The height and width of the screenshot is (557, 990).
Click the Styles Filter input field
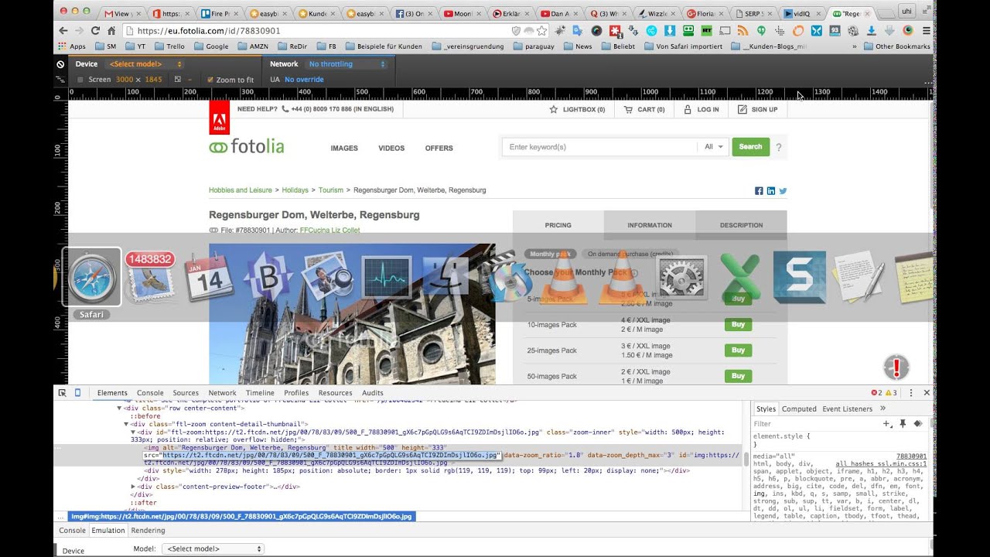[x=816, y=424]
